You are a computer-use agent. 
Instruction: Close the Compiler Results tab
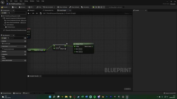(40, 76)
